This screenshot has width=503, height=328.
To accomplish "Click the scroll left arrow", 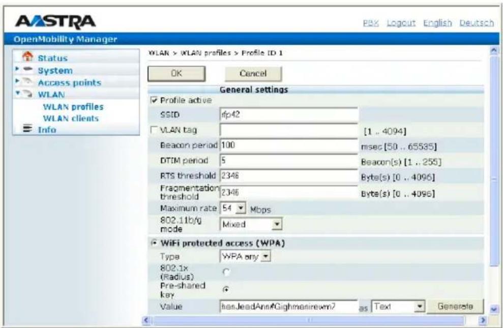I will pos(146,320).
